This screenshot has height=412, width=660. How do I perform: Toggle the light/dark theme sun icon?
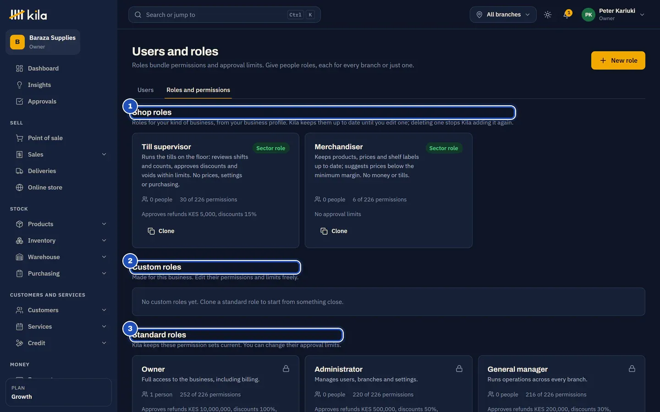point(548,15)
